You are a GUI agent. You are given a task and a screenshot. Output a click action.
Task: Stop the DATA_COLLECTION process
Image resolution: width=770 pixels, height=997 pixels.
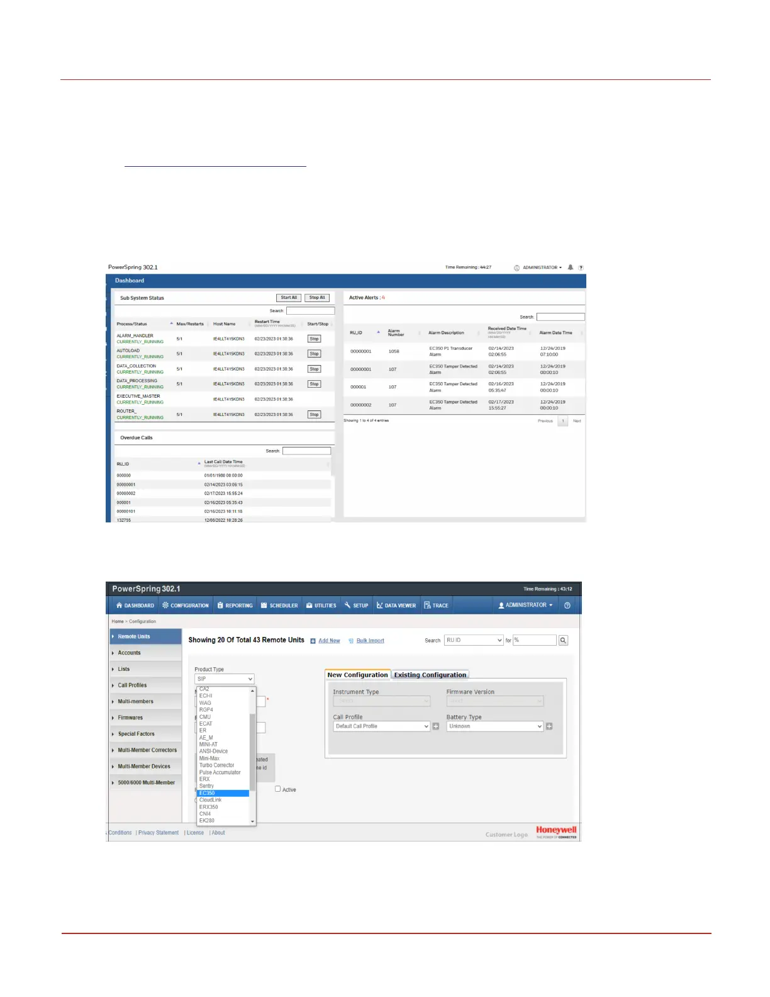click(x=314, y=369)
